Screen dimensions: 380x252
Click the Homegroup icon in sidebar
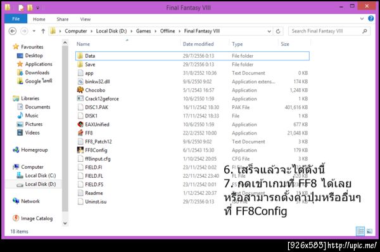16,150
